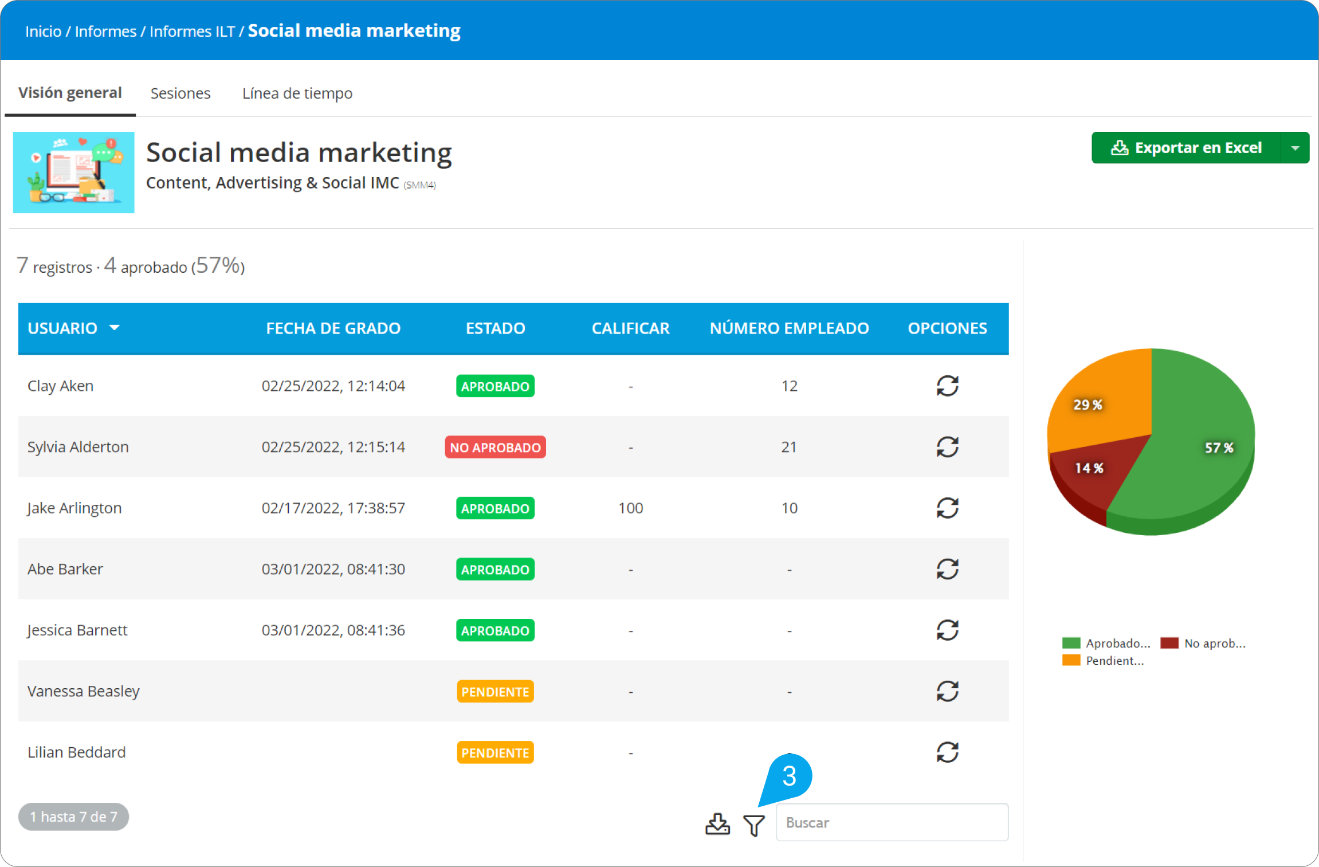This screenshot has height=867, width=1319.
Task: Click the dark red No aprob legend swatch
Action: [x=1169, y=643]
